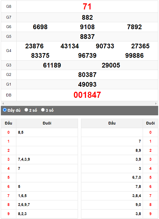The height and width of the screenshot is (219, 159).
Task: Click G3 number 61189
Action: (x=52, y=65)
